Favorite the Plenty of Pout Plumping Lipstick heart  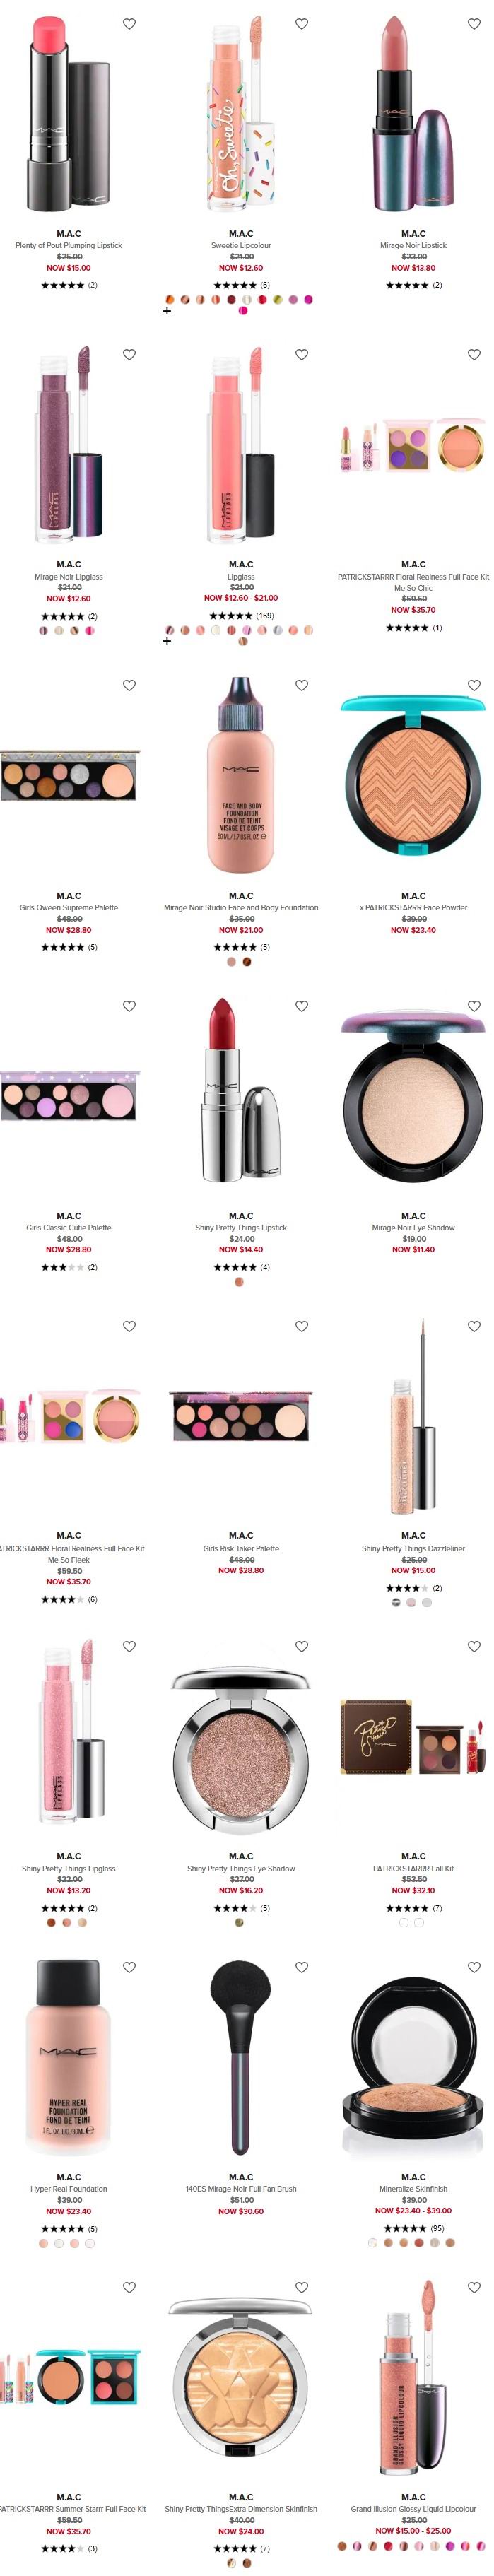129,24
